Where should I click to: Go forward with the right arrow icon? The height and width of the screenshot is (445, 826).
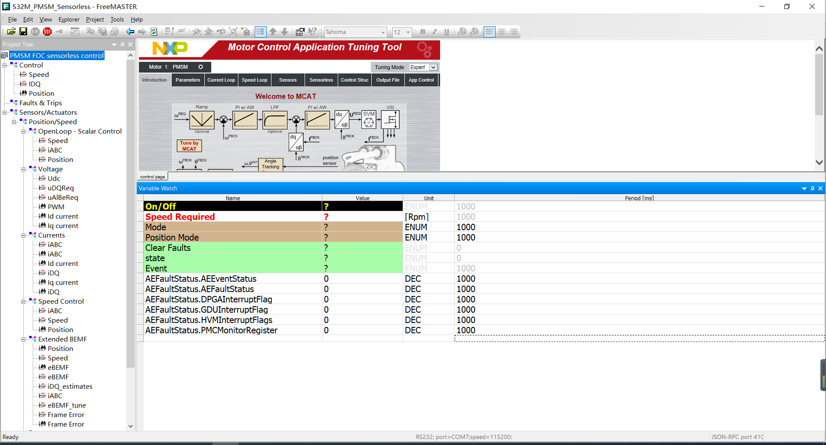[142, 32]
